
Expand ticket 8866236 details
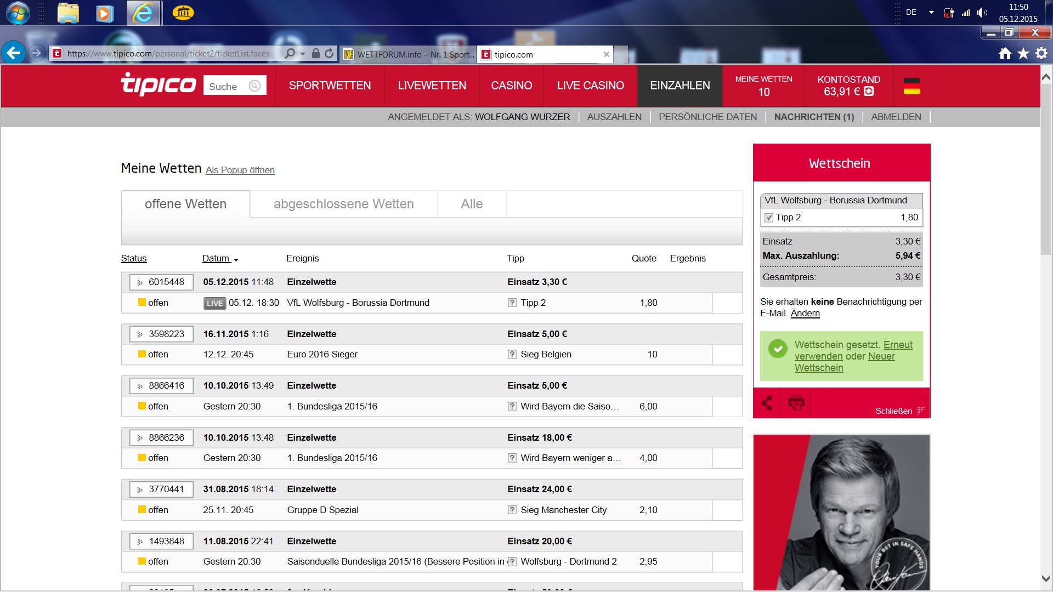coord(161,437)
